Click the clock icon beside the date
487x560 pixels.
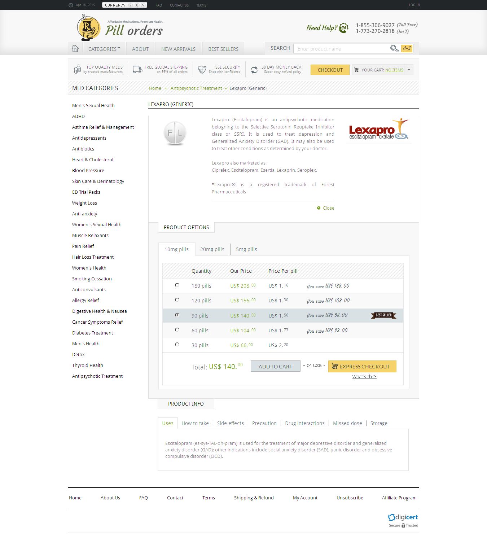click(x=71, y=5)
